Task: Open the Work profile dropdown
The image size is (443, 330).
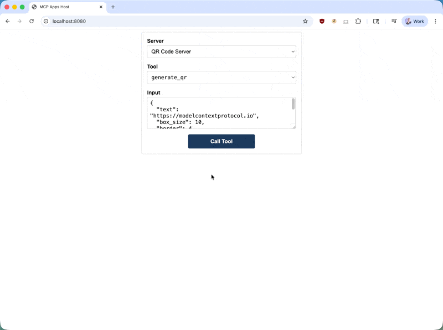Action: click(x=414, y=21)
